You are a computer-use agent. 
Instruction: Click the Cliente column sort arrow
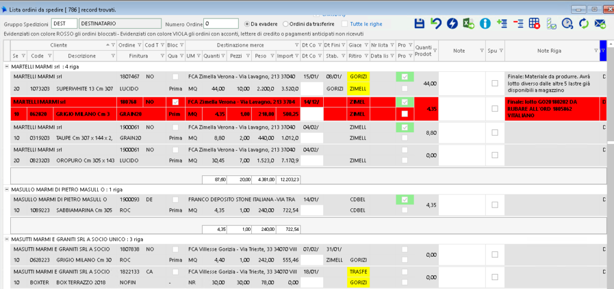pos(108,45)
